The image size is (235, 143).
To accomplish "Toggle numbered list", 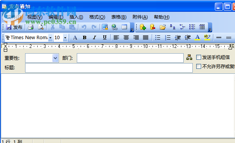I will [x=168, y=38].
